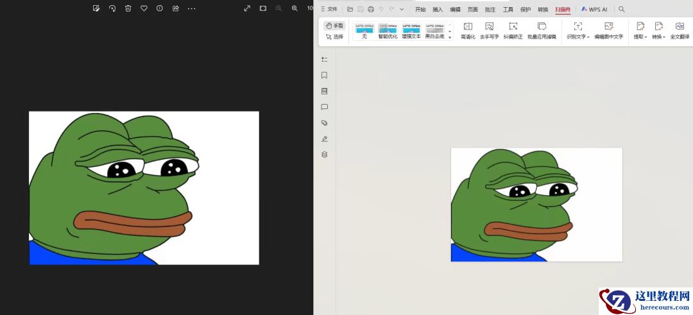This screenshot has height=315, width=693.
Task: Select the 智能优化 filter thumbnail
Action: pyautogui.click(x=388, y=31)
